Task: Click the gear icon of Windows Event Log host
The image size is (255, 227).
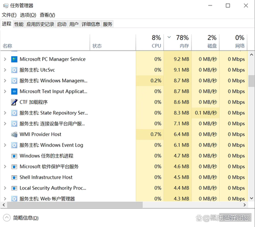Action: click(x=14, y=145)
